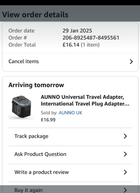Tap the £16.14 order total
The width and height of the screenshot is (140, 193).
71,45
